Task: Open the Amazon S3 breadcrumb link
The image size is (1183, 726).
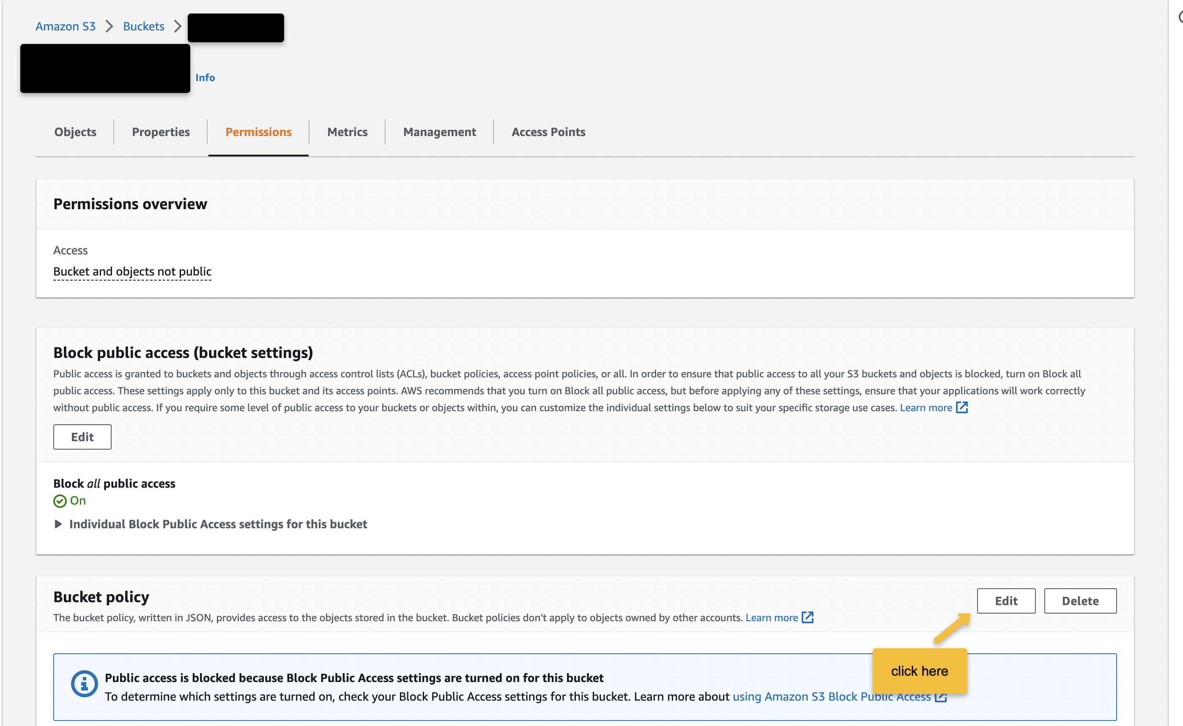Action: 65,26
